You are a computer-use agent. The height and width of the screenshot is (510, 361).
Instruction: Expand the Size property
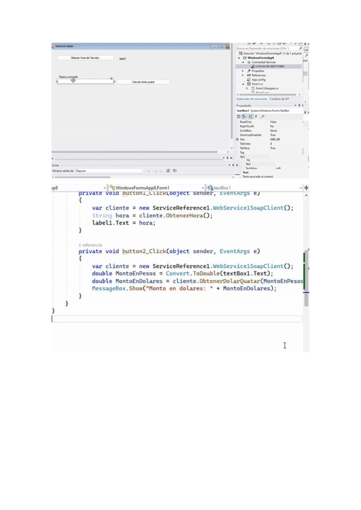[237, 140]
